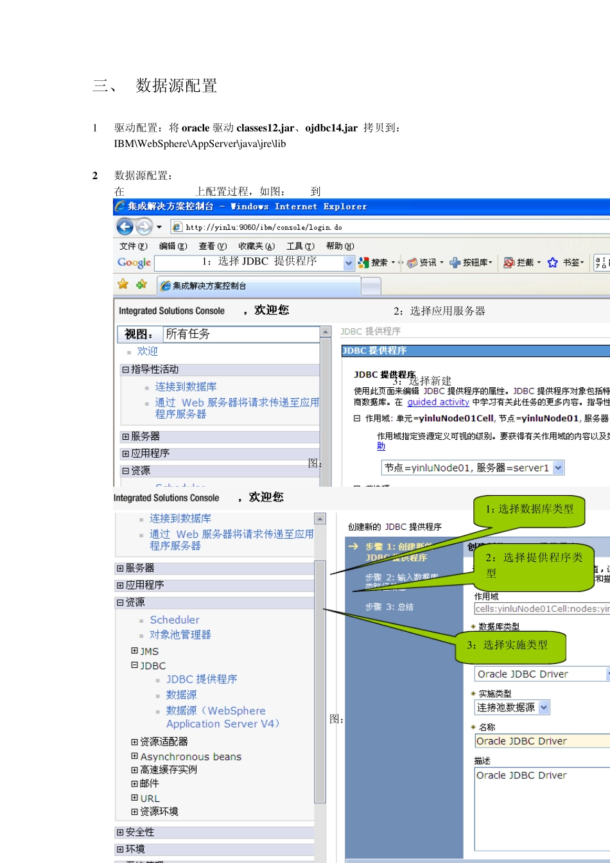Click the yellow Favorites star icon
The height and width of the screenshot is (863, 610).
click(x=123, y=284)
